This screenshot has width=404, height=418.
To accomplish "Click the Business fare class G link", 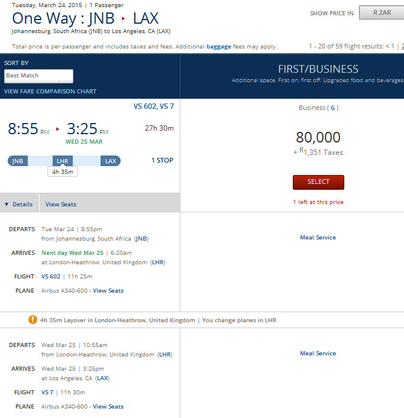I will tap(334, 108).
